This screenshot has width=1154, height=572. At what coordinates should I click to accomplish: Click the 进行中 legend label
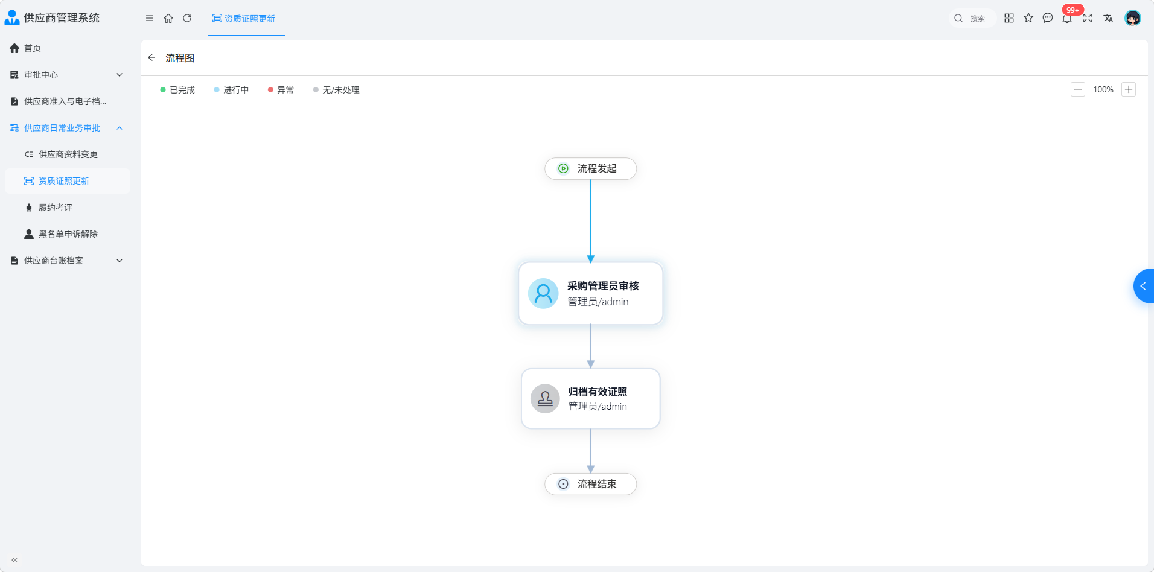click(236, 90)
